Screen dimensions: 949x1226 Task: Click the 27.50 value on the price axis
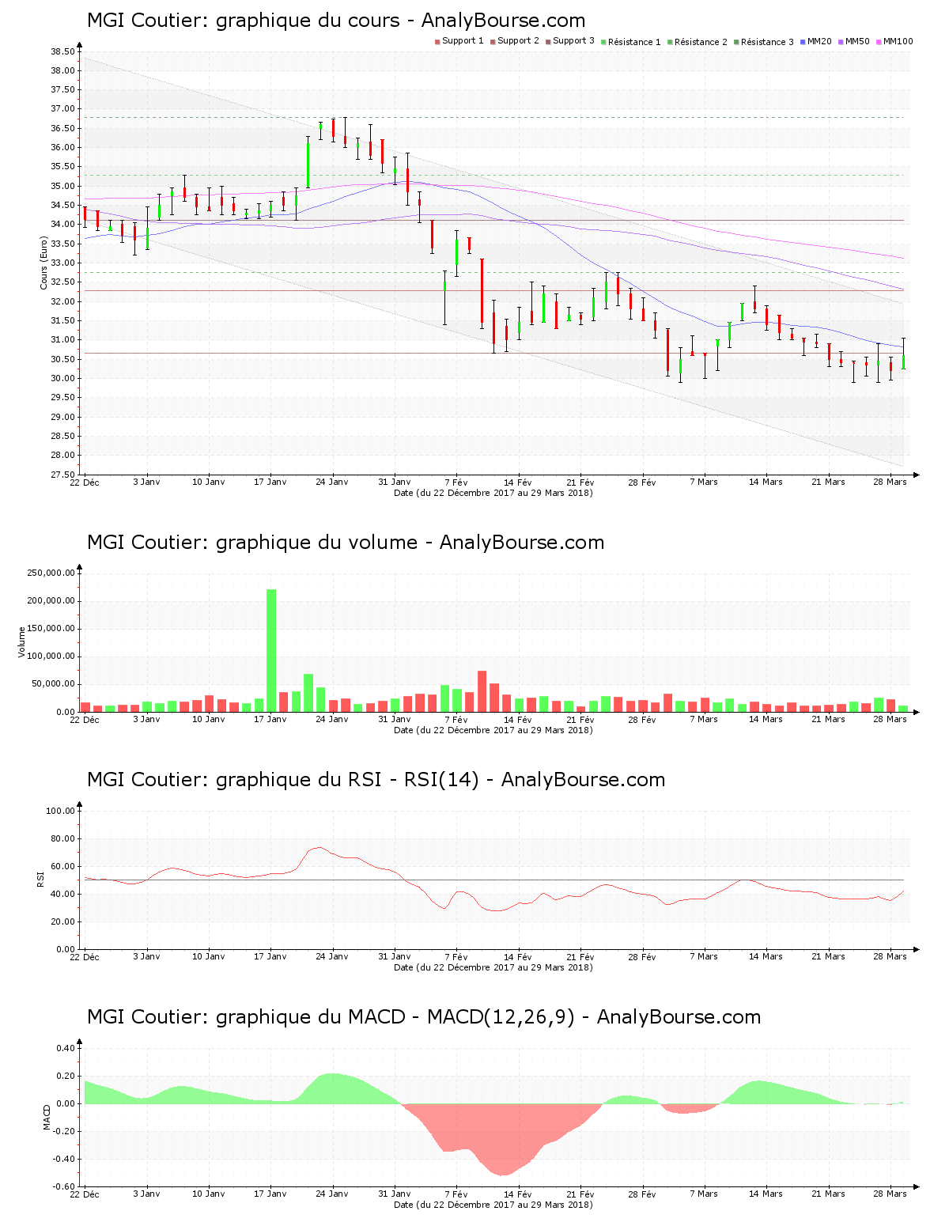coord(62,475)
